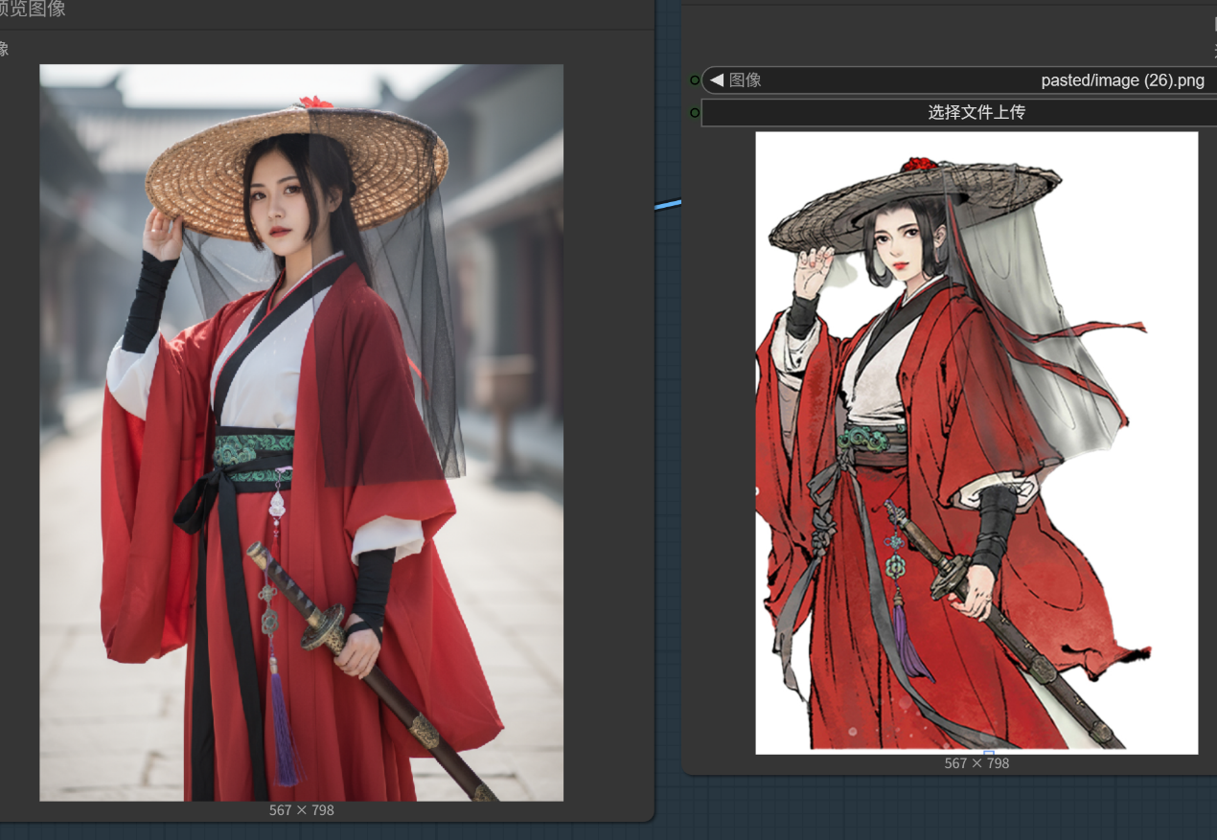Image resolution: width=1217 pixels, height=840 pixels.
Task: Click the left arrow on the 图像 selector
Action: point(717,80)
